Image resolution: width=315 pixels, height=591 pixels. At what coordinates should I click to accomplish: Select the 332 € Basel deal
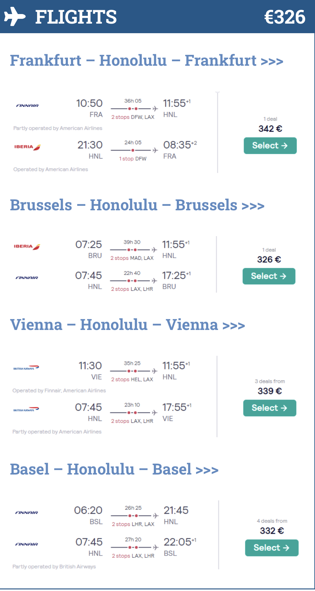click(272, 548)
